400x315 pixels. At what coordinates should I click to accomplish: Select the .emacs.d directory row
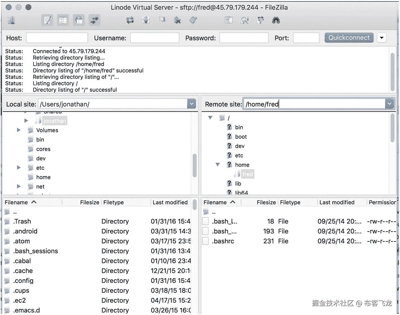pos(97,310)
